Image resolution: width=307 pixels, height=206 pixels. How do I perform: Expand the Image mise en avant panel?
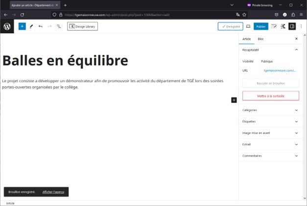click(x=296, y=133)
